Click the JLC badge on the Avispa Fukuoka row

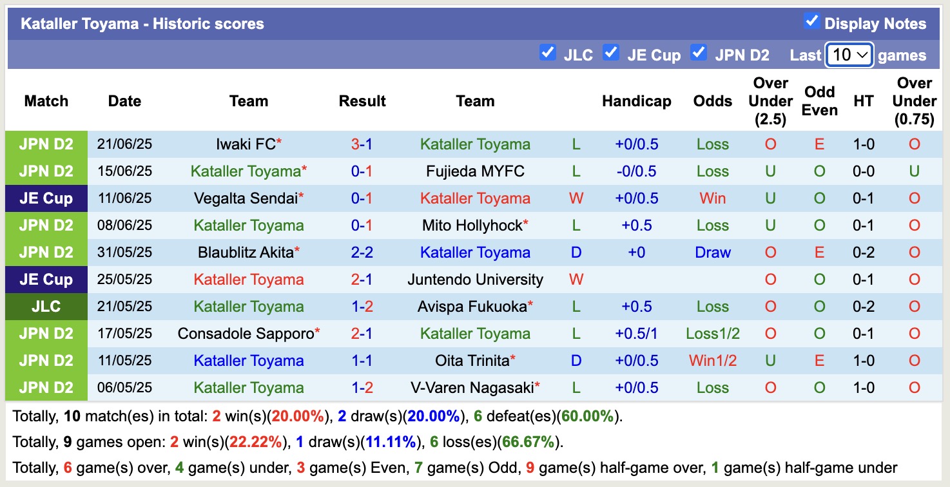[x=46, y=307]
